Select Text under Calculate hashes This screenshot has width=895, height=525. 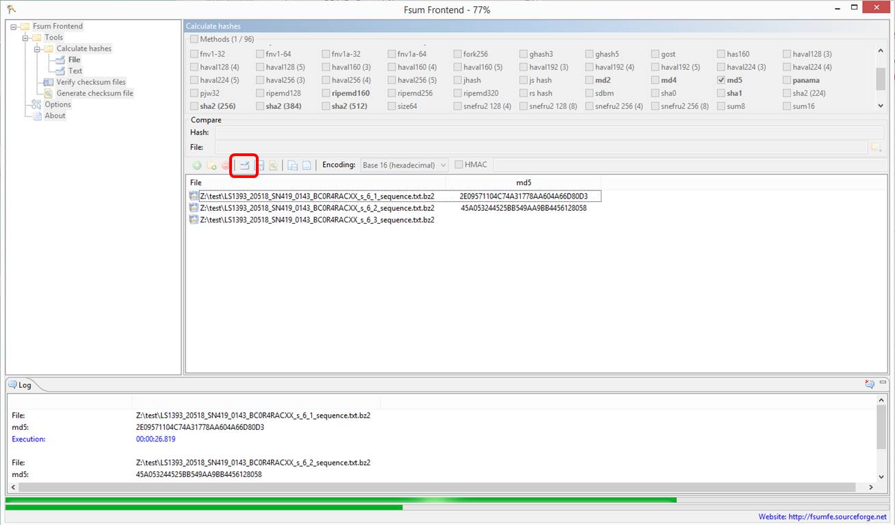click(75, 71)
